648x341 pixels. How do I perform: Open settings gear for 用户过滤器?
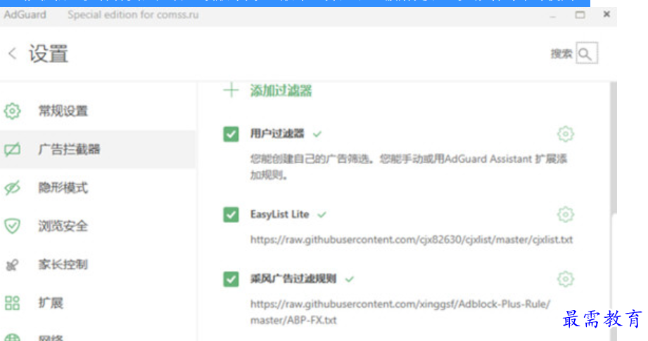tap(566, 134)
